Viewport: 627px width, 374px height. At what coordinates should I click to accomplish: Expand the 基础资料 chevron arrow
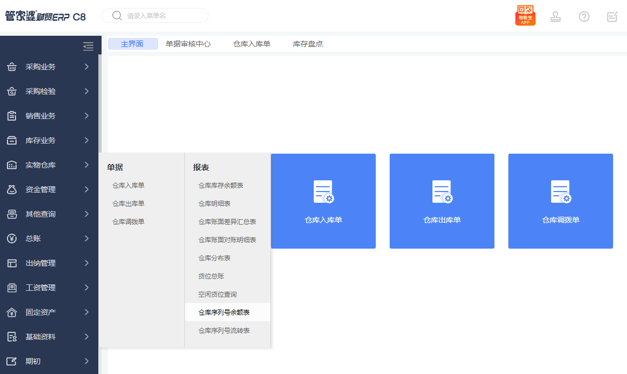(87, 337)
